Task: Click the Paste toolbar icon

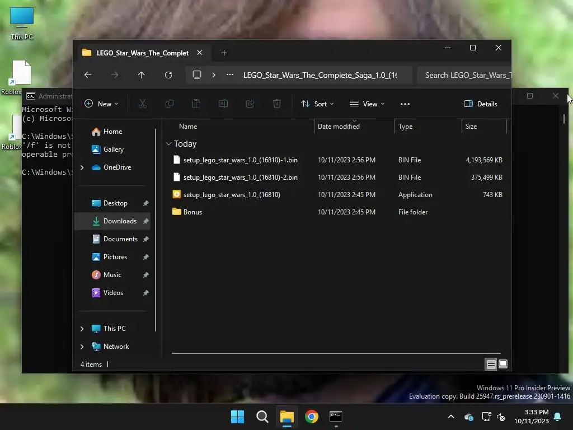Action: [x=196, y=104]
